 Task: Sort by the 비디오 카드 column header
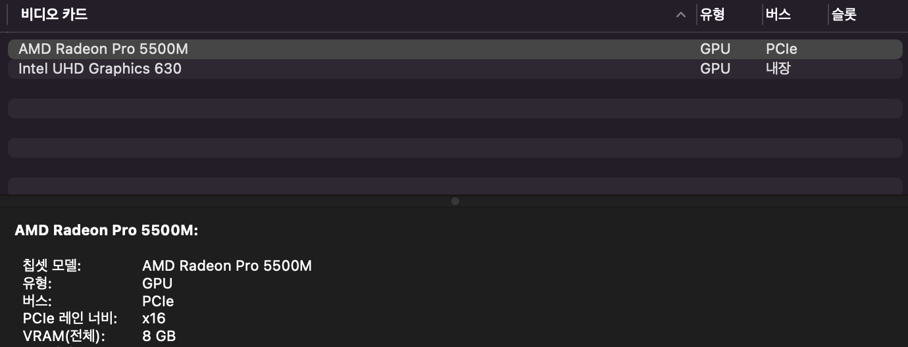pyautogui.click(x=54, y=14)
